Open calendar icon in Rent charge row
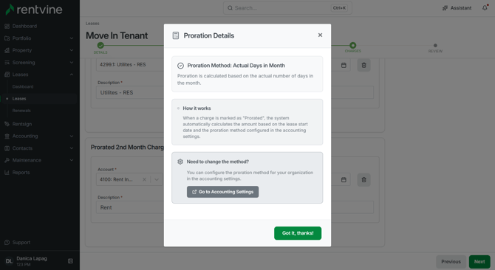This screenshot has width=495, height=270. coord(344,179)
